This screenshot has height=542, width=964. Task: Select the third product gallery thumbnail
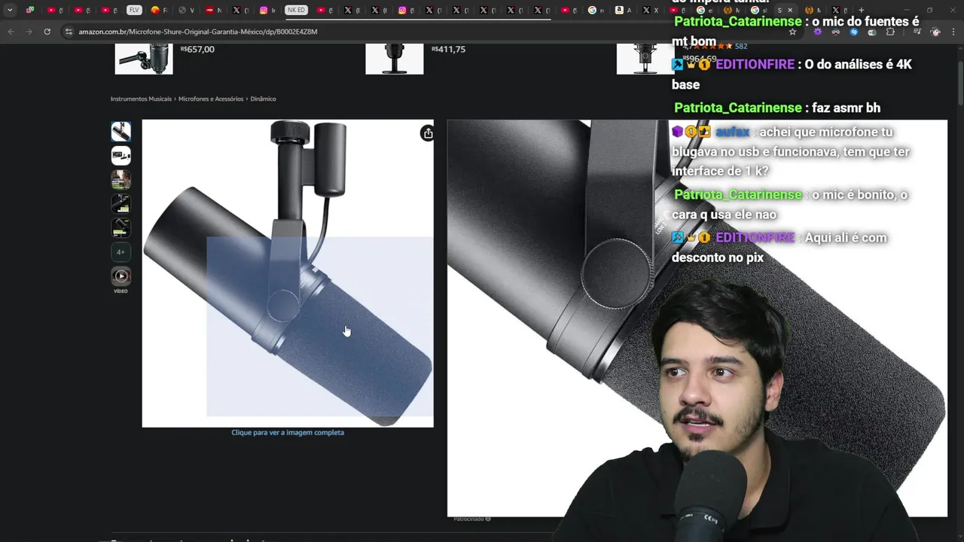(x=120, y=180)
